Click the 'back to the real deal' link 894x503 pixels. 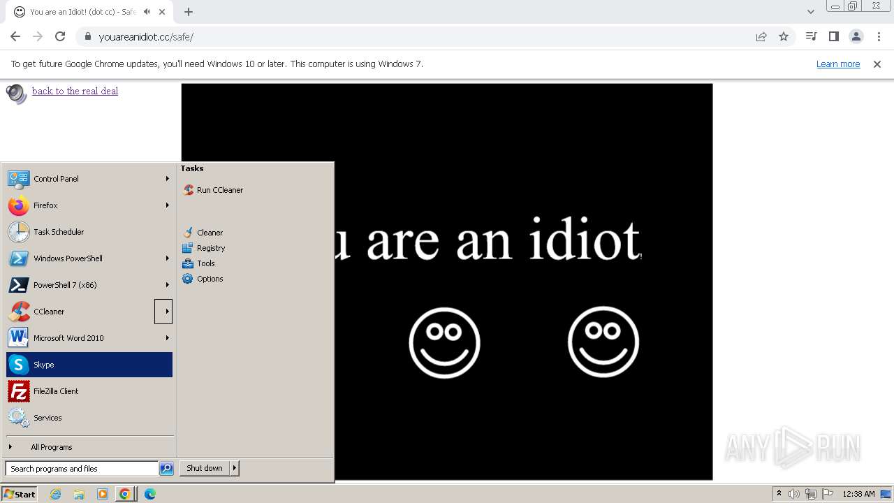point(75,91)
